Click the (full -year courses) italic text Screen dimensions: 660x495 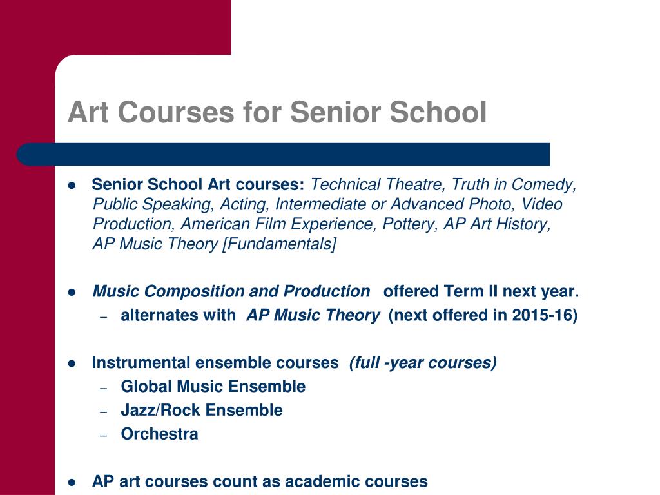point(423,362)
